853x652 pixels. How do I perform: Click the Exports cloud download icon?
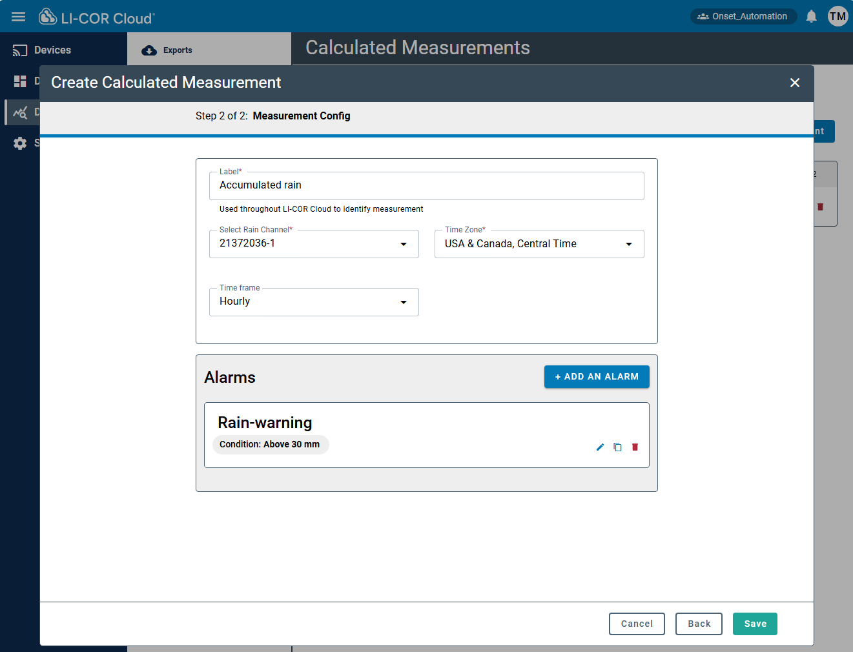[149, 50]
